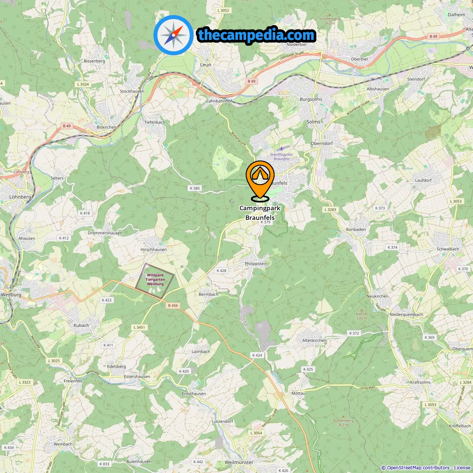Viewport: 473px width, 473px height.
Task: Click the Campingpark Braunfels text label
Action: (x=260, y=213)
